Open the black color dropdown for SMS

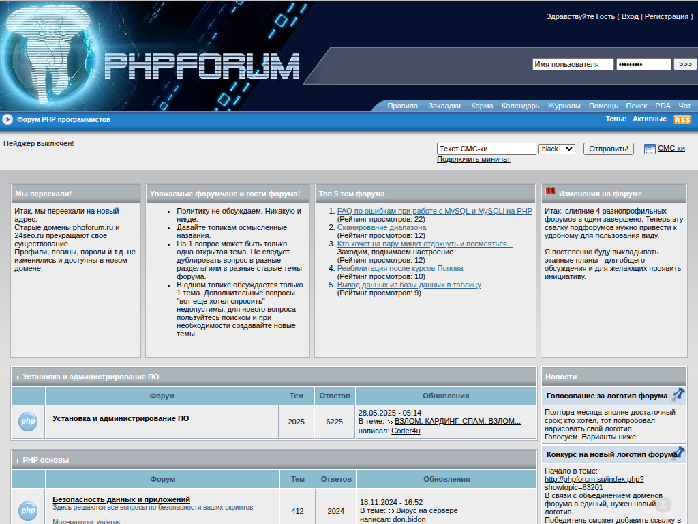(x=556, y=149)
